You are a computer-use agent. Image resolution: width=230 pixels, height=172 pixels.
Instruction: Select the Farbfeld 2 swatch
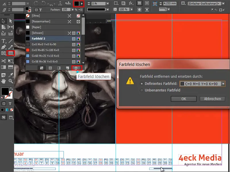pyautogui.click(x=53, y=39)
